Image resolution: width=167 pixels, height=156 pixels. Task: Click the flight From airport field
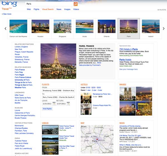[58, 90]
